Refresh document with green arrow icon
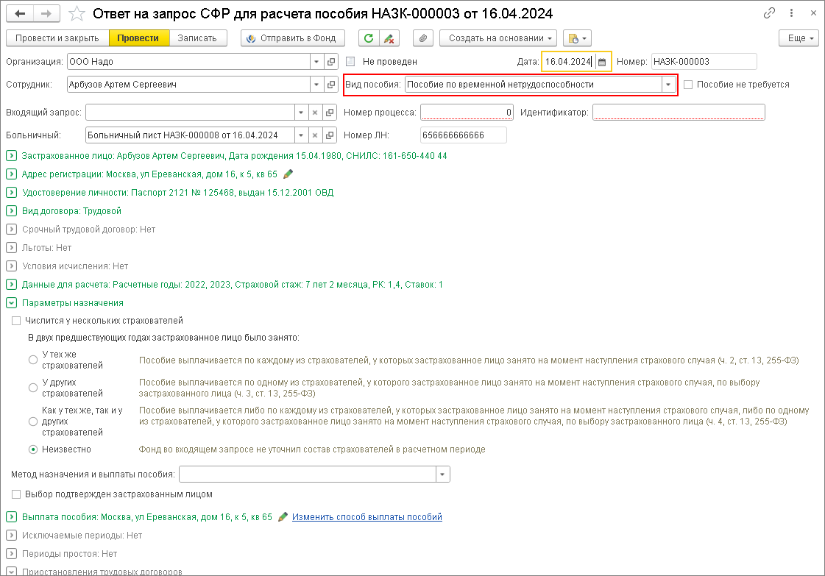825x576 pixels. [x=369, y=38]
